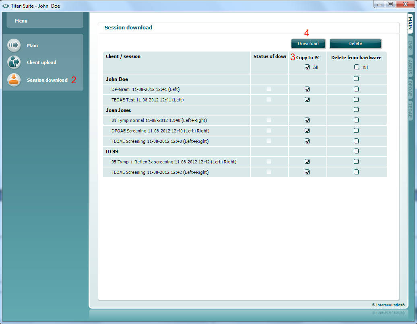The image size is (417, 324).
Task: Select the Client upload sidebar label
Action: tap(41, 62)
